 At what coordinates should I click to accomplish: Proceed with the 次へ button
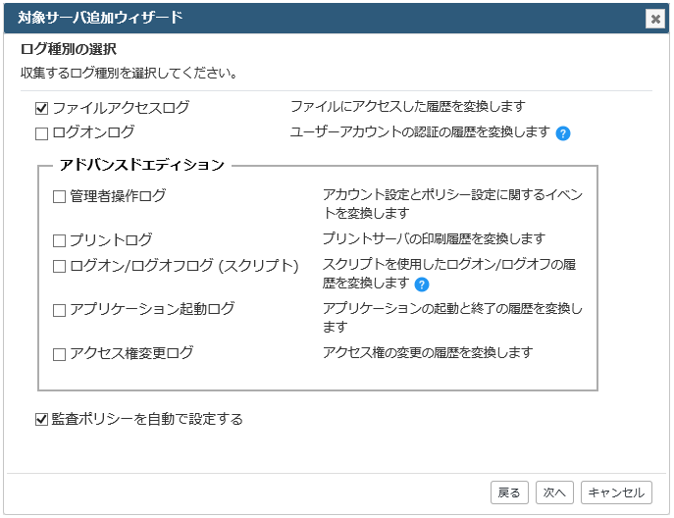554,492
